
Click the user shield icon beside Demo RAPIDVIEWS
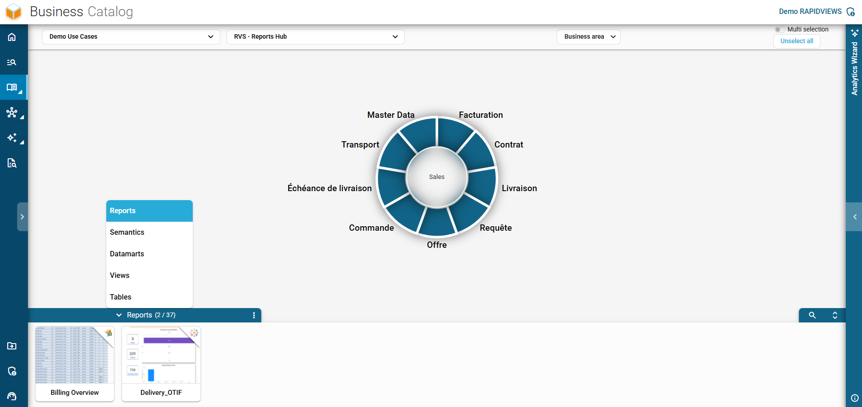pyautogui.click(x=851, y=12)
